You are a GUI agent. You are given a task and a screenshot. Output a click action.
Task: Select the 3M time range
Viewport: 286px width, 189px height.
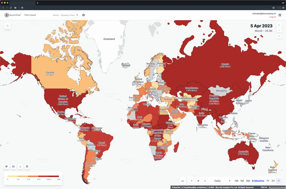[248, 181]
